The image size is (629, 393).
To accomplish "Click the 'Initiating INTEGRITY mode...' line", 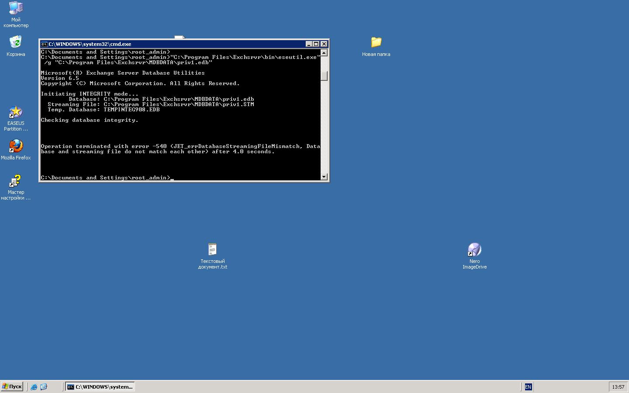I will point(90,94).
